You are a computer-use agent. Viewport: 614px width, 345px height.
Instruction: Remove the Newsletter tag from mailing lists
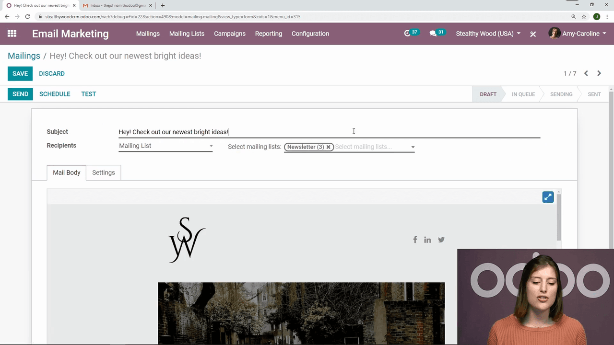coord(329,147)
